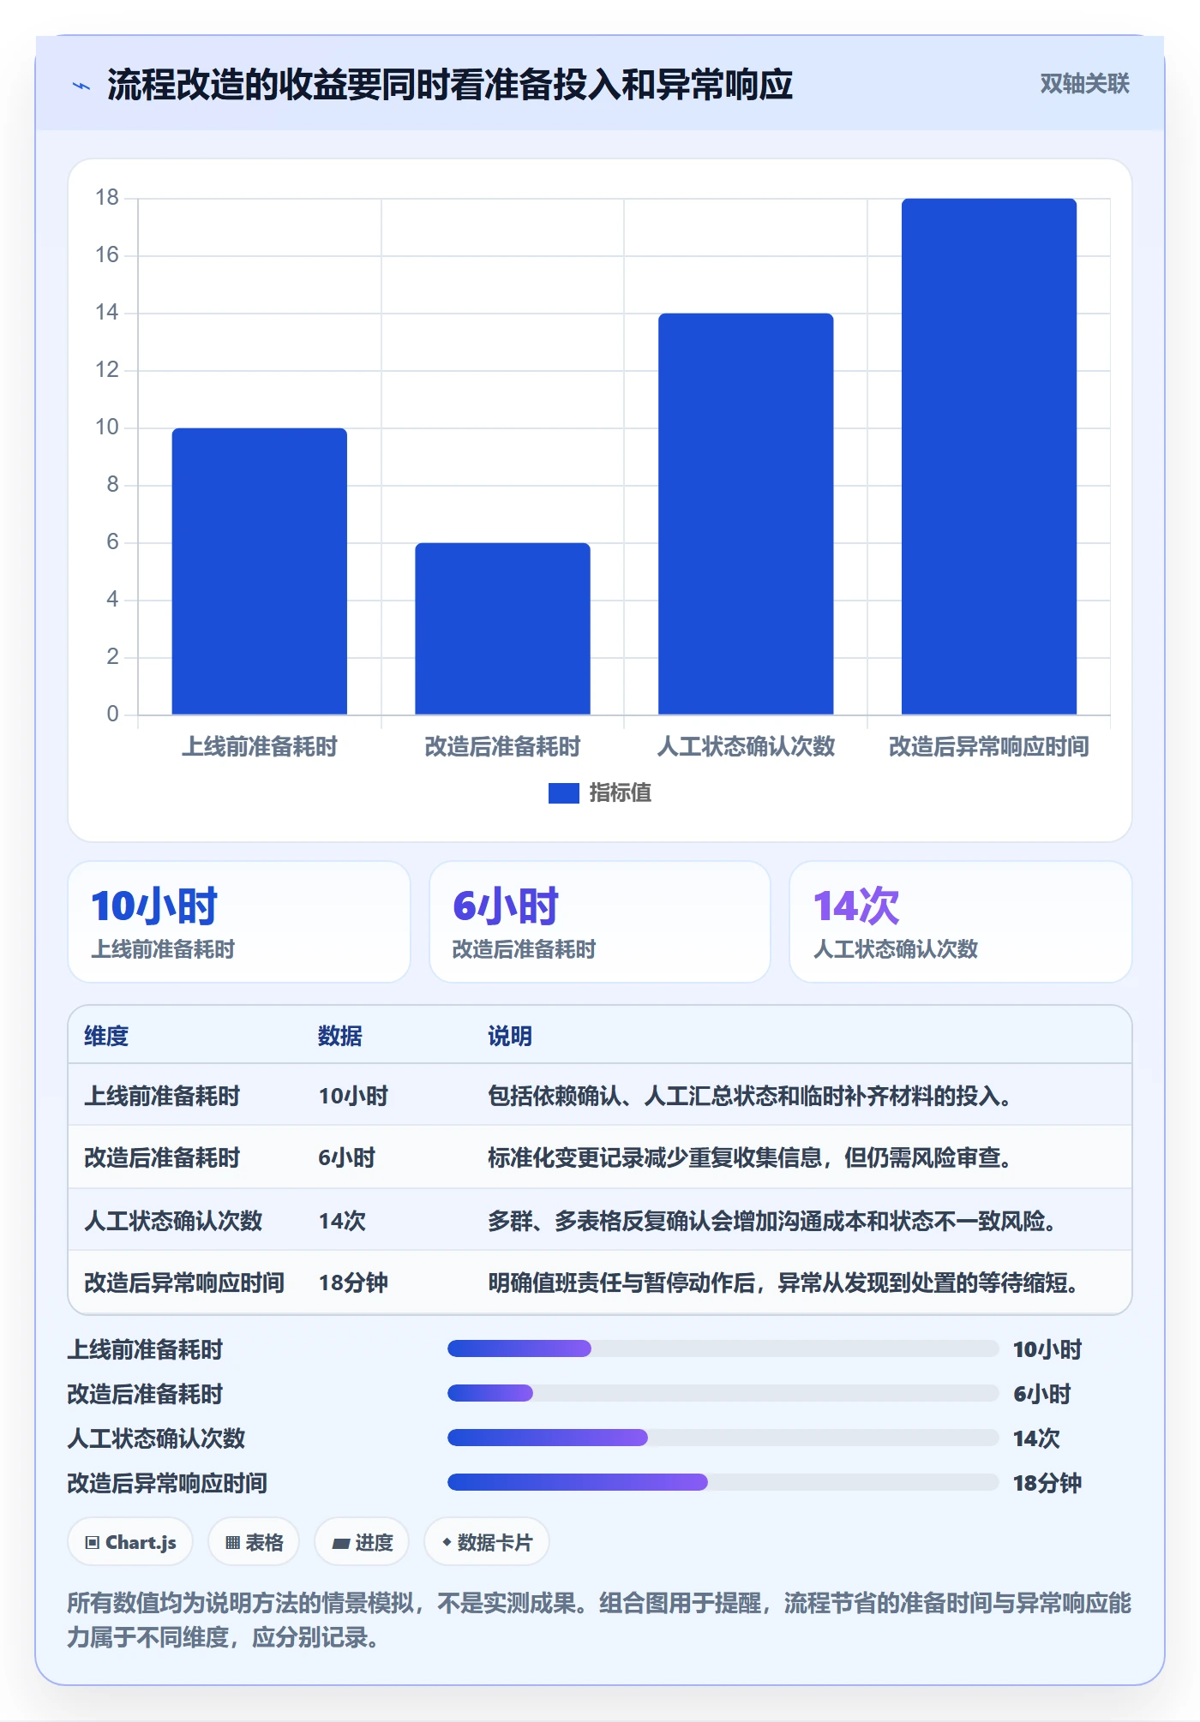
Task: Click the 进度 tag bar icon
Action: point(341,1544)
